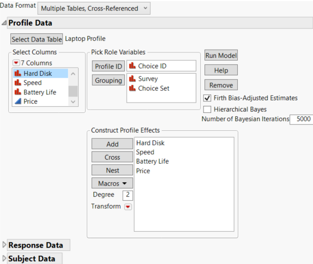This screenshot has height=264, width=313.
Task: Click the Remove button
Action: (x=221, y=85)
